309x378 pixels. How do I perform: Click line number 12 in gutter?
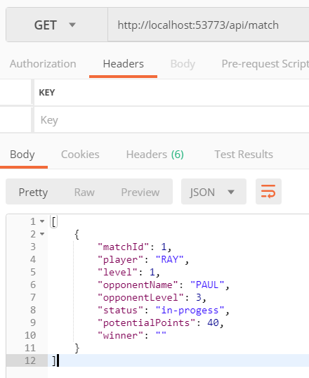click(x=30, y=360)
